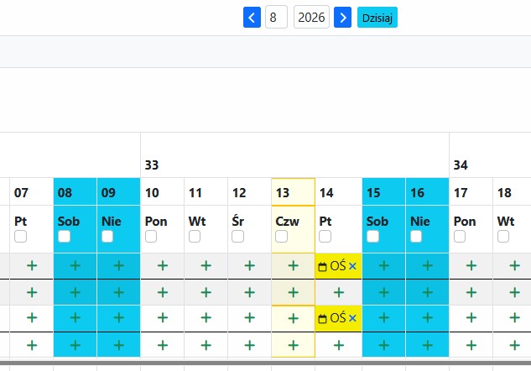
Task: Go to next month with right chevron
Action: (343, 18)
